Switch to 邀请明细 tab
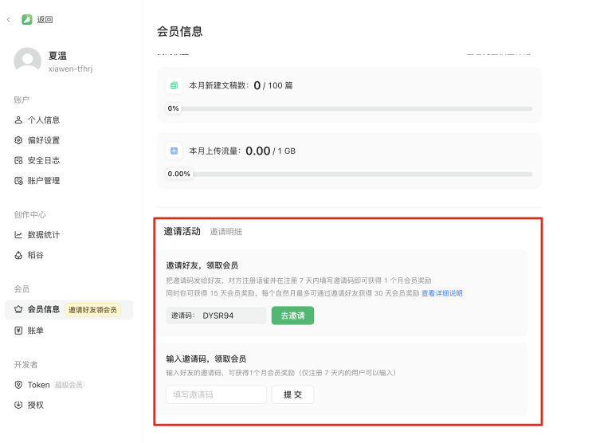 click(x=225, y=232)
